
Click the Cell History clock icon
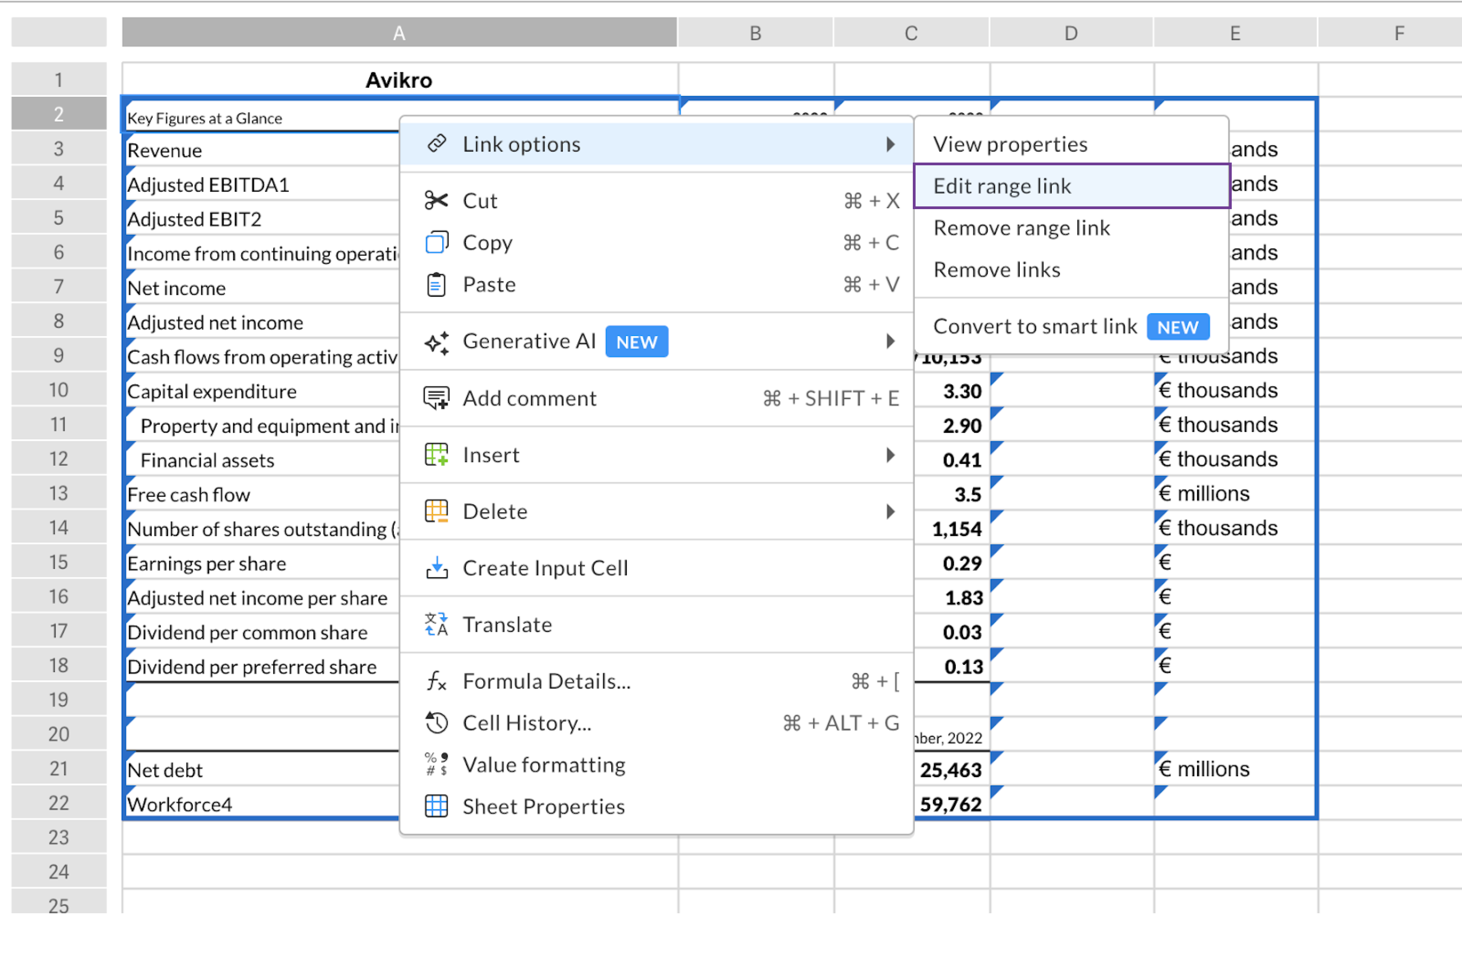[436, 723]
